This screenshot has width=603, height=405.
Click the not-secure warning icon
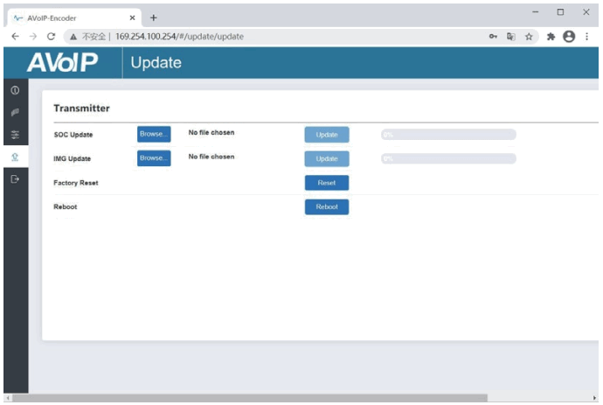coord(73,37)
